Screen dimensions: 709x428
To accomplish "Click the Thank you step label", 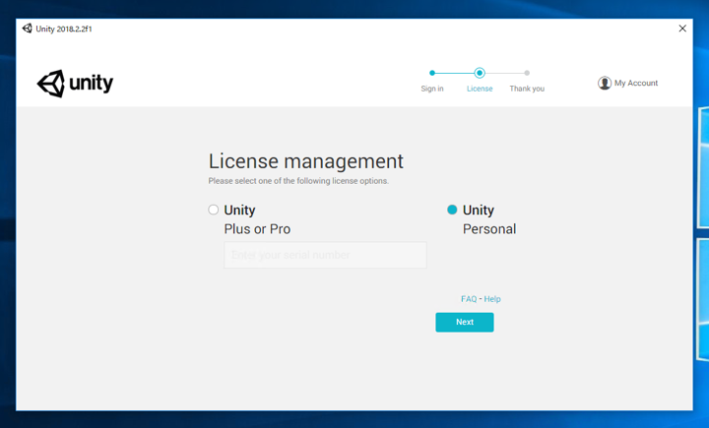I will pos(527,89).
